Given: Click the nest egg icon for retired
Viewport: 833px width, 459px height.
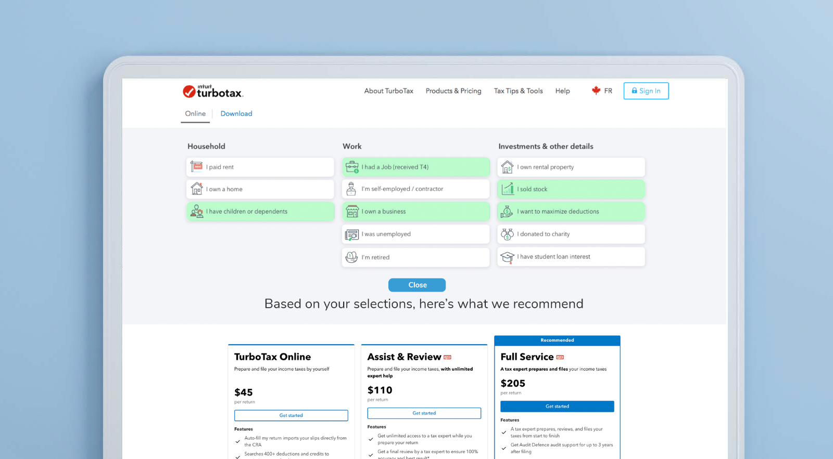Looking at the screenshot, I should coord(351,257).
